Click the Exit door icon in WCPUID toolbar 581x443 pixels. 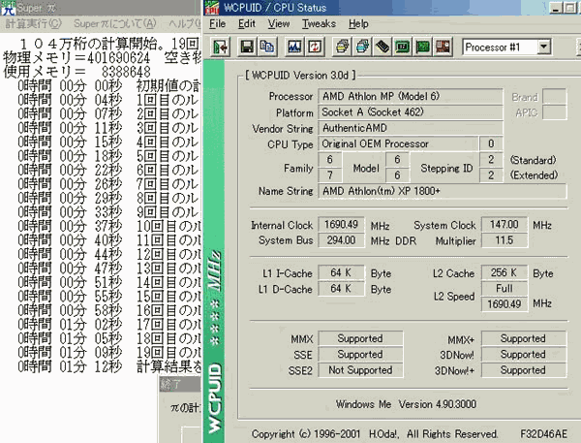pos(221,47)
